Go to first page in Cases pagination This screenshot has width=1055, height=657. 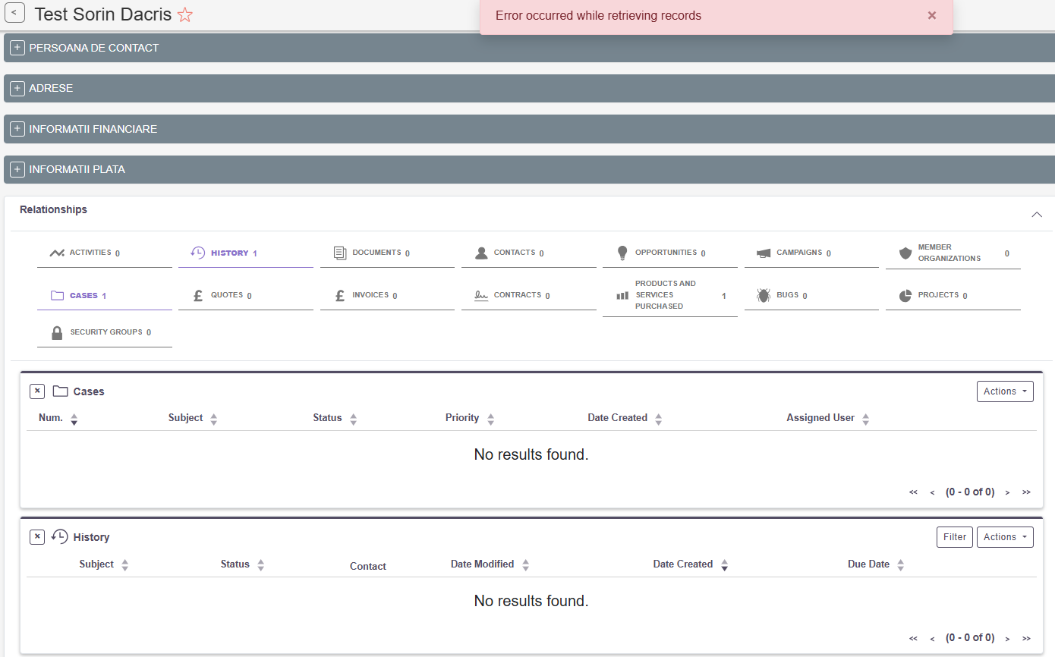(x=913, y=492)
